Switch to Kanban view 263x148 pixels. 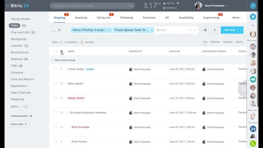point(228,42)
